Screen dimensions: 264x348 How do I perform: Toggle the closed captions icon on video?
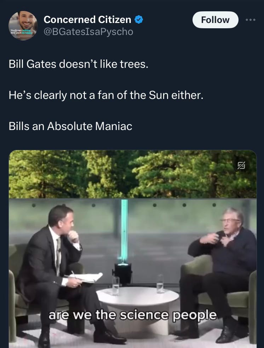(241, 165)
